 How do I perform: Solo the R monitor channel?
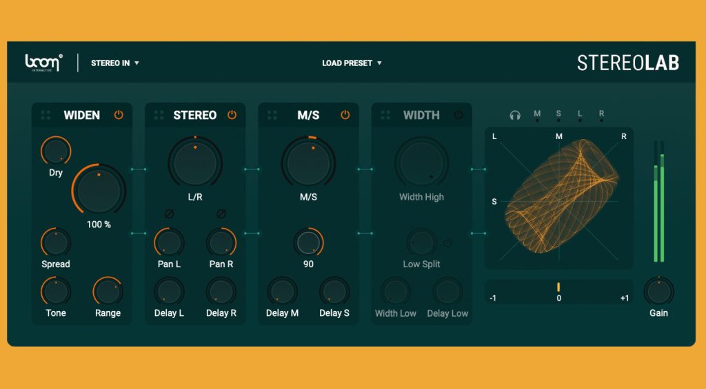[601, 115]
